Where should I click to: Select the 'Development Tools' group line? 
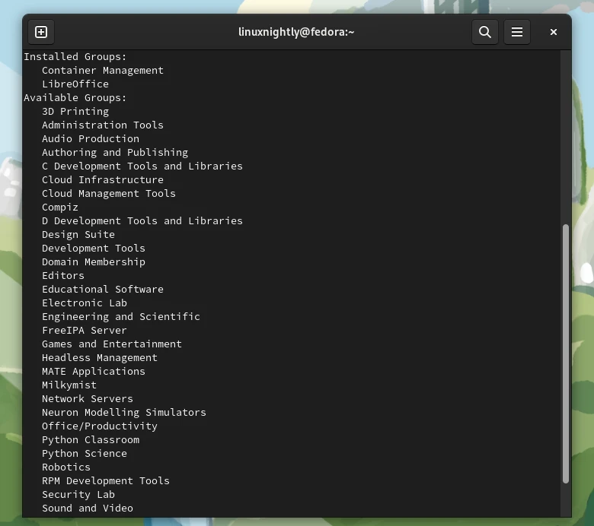click(94, 248)
